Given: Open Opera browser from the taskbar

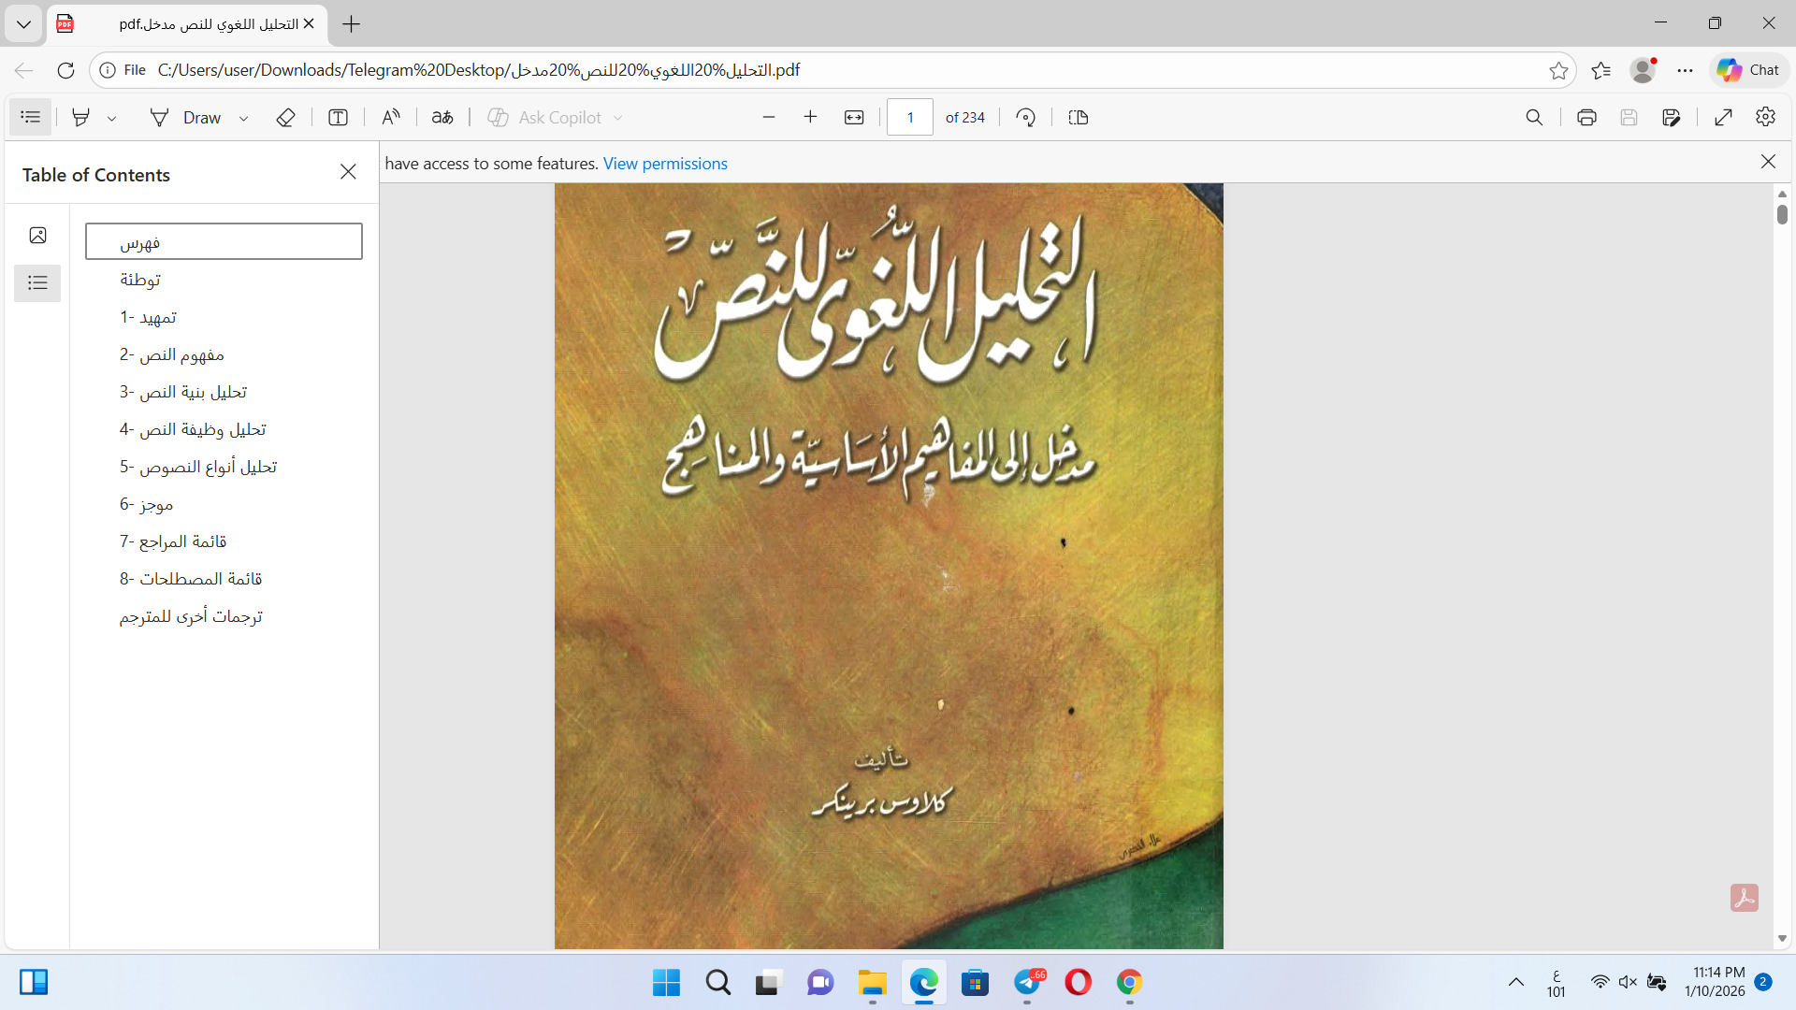Looking at the screenshot, I should click(x=1078, y=983).
